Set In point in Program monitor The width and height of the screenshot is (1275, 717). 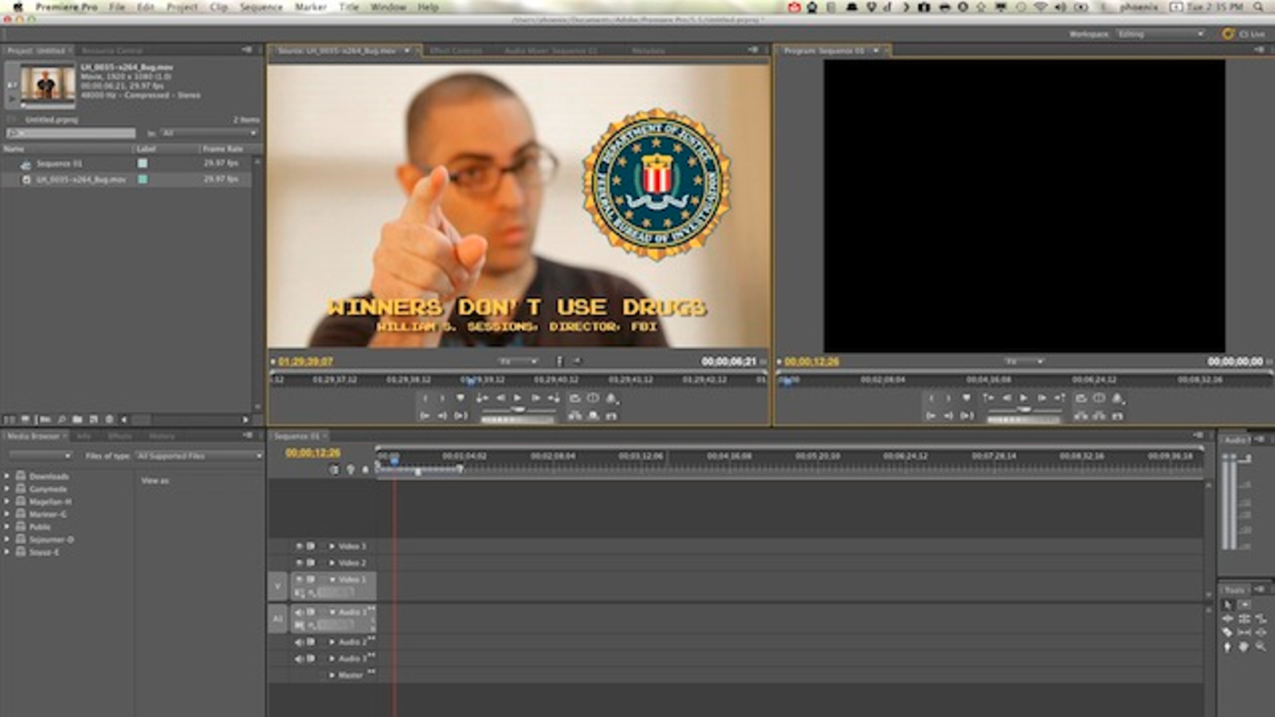(931, 398)
